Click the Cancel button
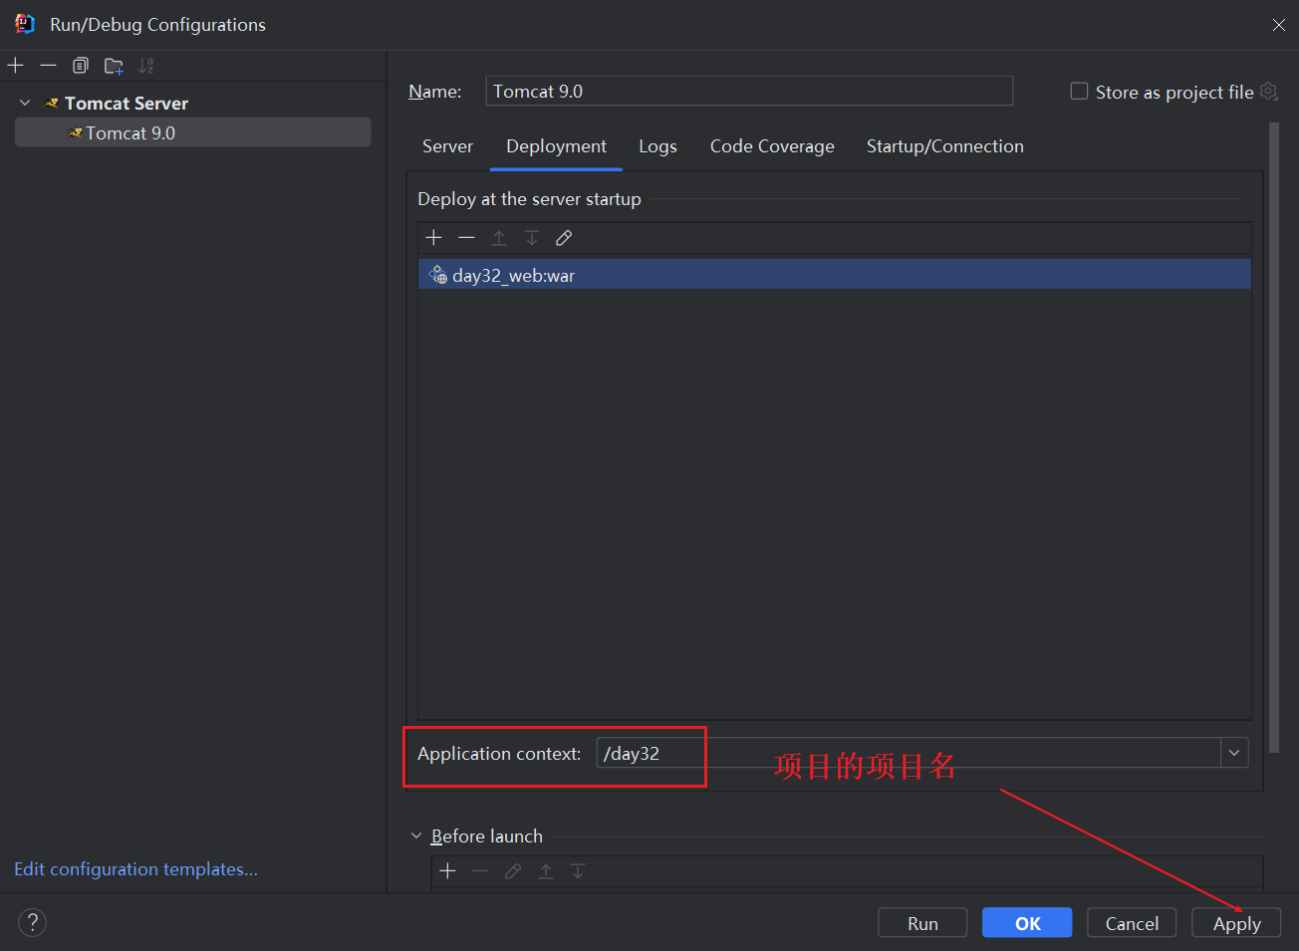Image resolution: width=1299 pixels, height=951 pixels. tap(1132, 923)
